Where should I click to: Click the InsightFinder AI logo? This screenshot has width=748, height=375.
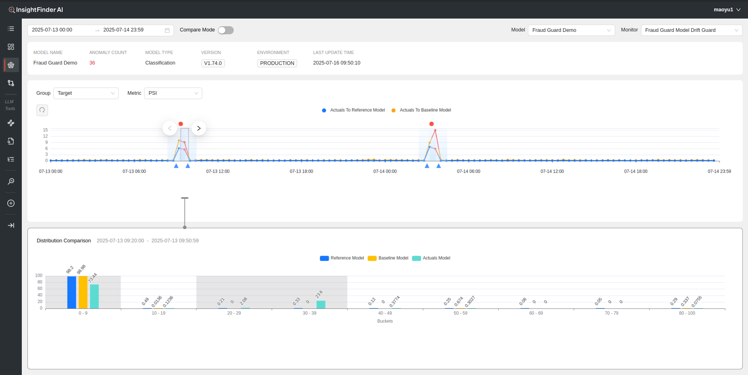tap(36, 10)
